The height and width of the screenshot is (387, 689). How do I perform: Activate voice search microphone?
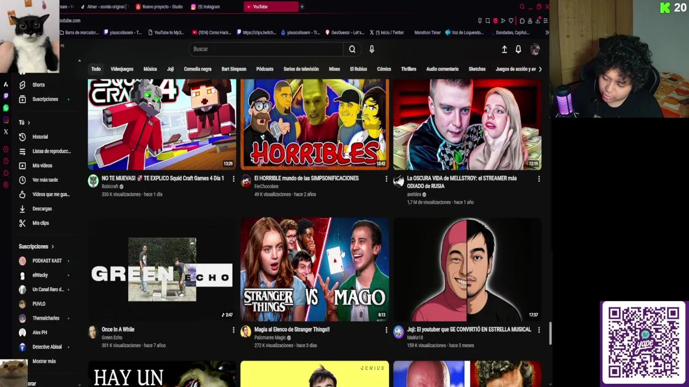tap(371, 49)
